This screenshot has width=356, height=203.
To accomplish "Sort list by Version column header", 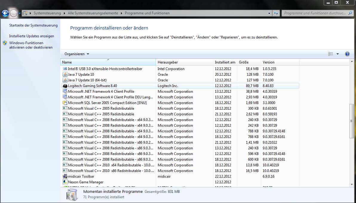I will click(280, 62).
